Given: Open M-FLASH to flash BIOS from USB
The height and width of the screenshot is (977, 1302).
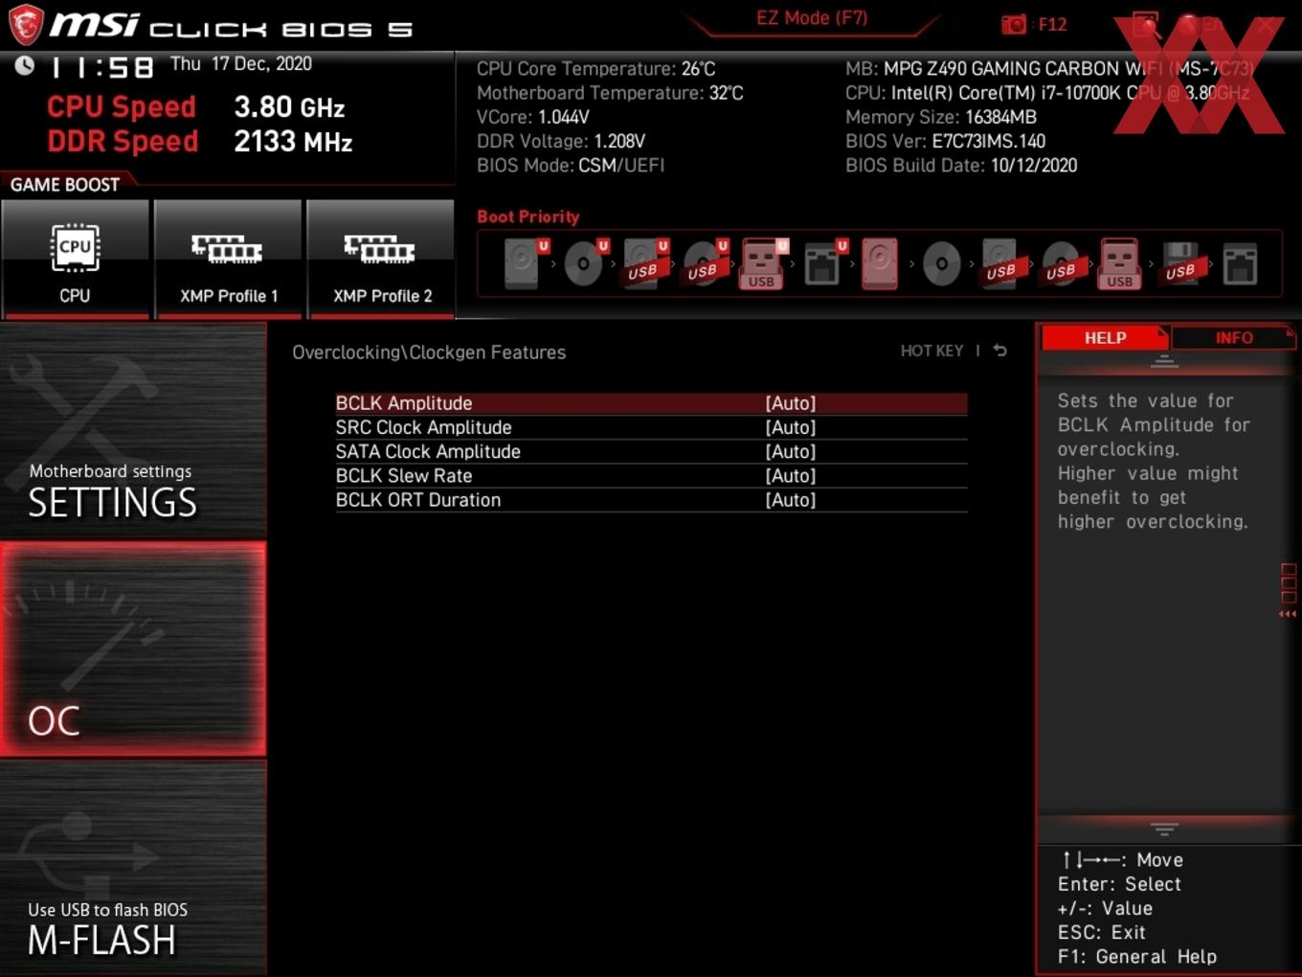Looking at the screenshot, I should [x=133, y=868].
